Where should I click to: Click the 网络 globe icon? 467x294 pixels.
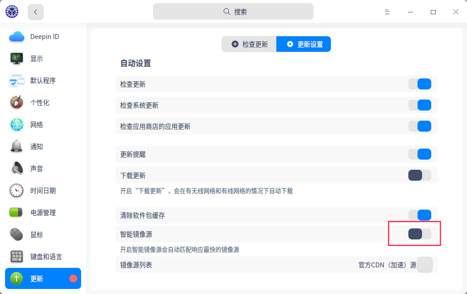(16, 125)
